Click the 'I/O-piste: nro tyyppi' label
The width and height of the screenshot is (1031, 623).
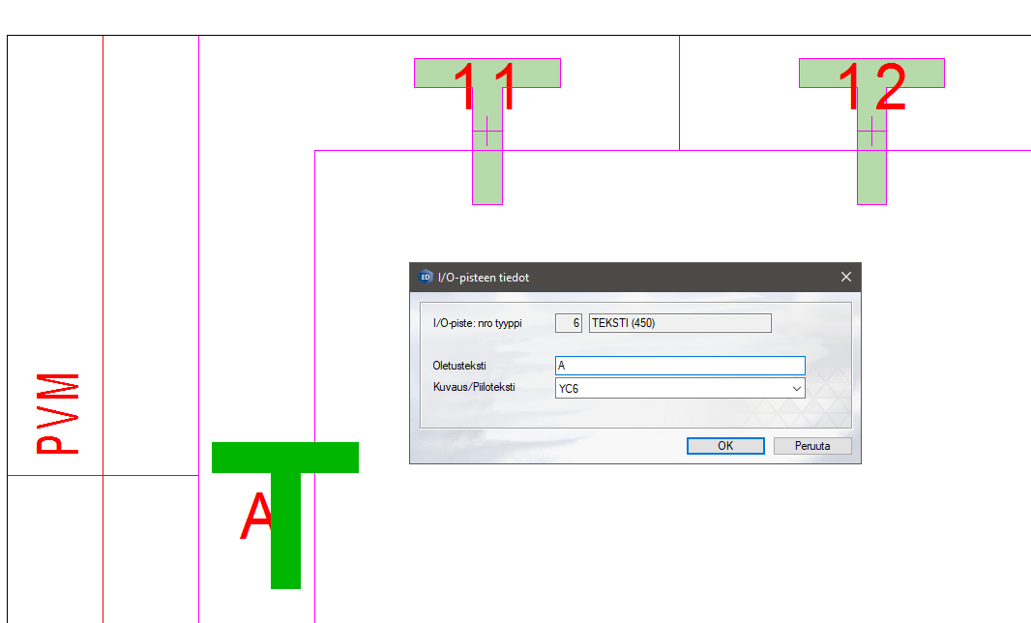pyautogui.click(x=478, y=323)
